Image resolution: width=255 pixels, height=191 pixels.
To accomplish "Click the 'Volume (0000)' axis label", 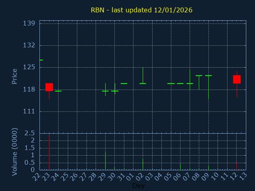I will (15, 152).
